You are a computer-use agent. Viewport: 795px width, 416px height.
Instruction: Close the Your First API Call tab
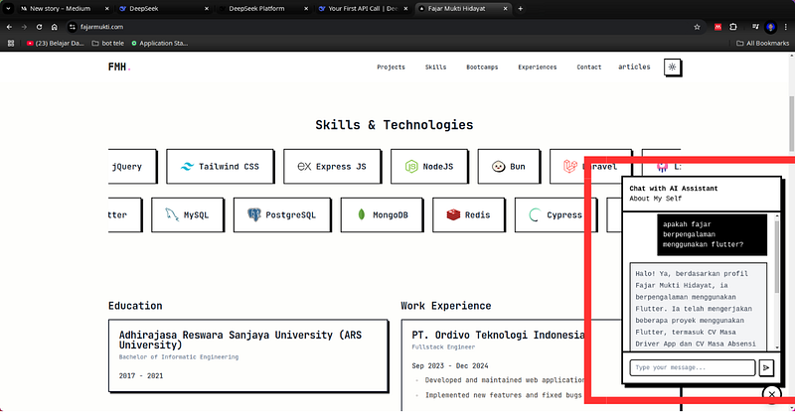[x=405, y=9]
